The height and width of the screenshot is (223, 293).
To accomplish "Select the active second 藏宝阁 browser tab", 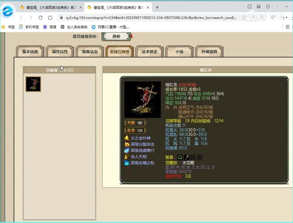I will point(118,7).
